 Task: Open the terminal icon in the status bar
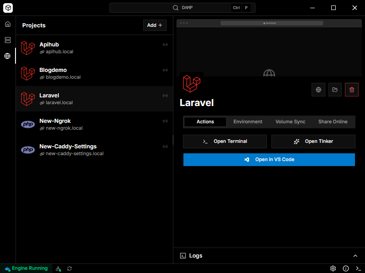tap(358, 268)
